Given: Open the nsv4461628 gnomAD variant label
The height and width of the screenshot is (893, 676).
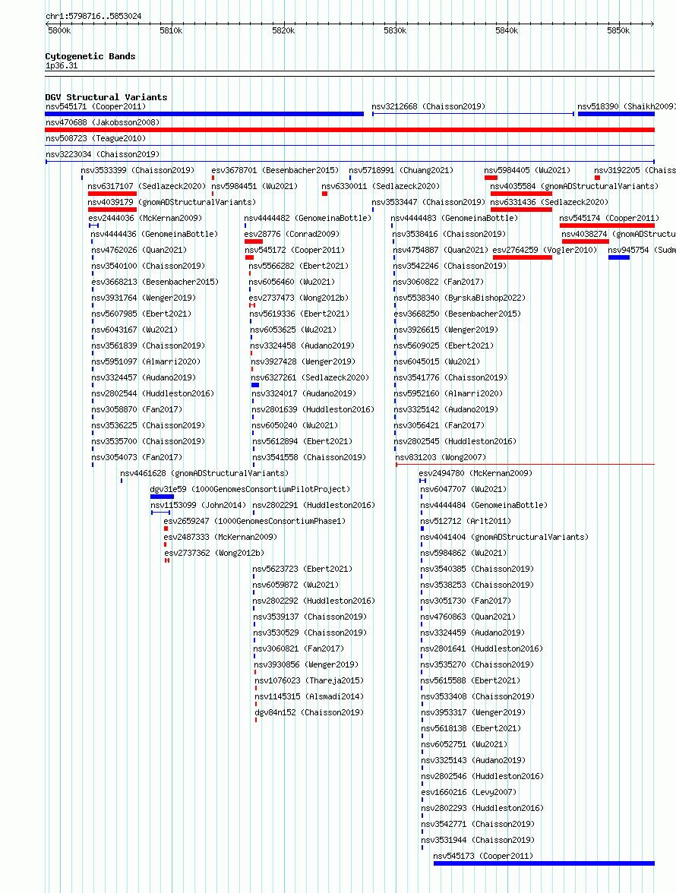Looking at the screenshot, I should 204,473.
